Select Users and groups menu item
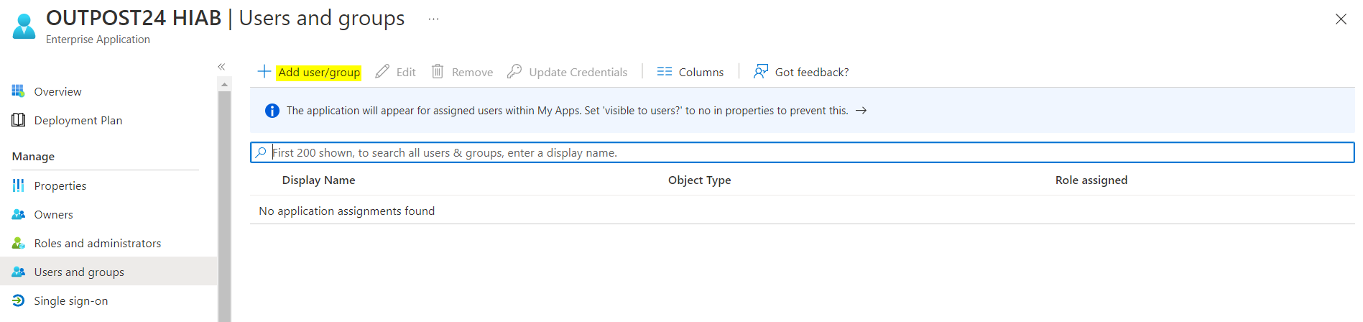Screen dimensions: 1363x322 tap(79, 272)
